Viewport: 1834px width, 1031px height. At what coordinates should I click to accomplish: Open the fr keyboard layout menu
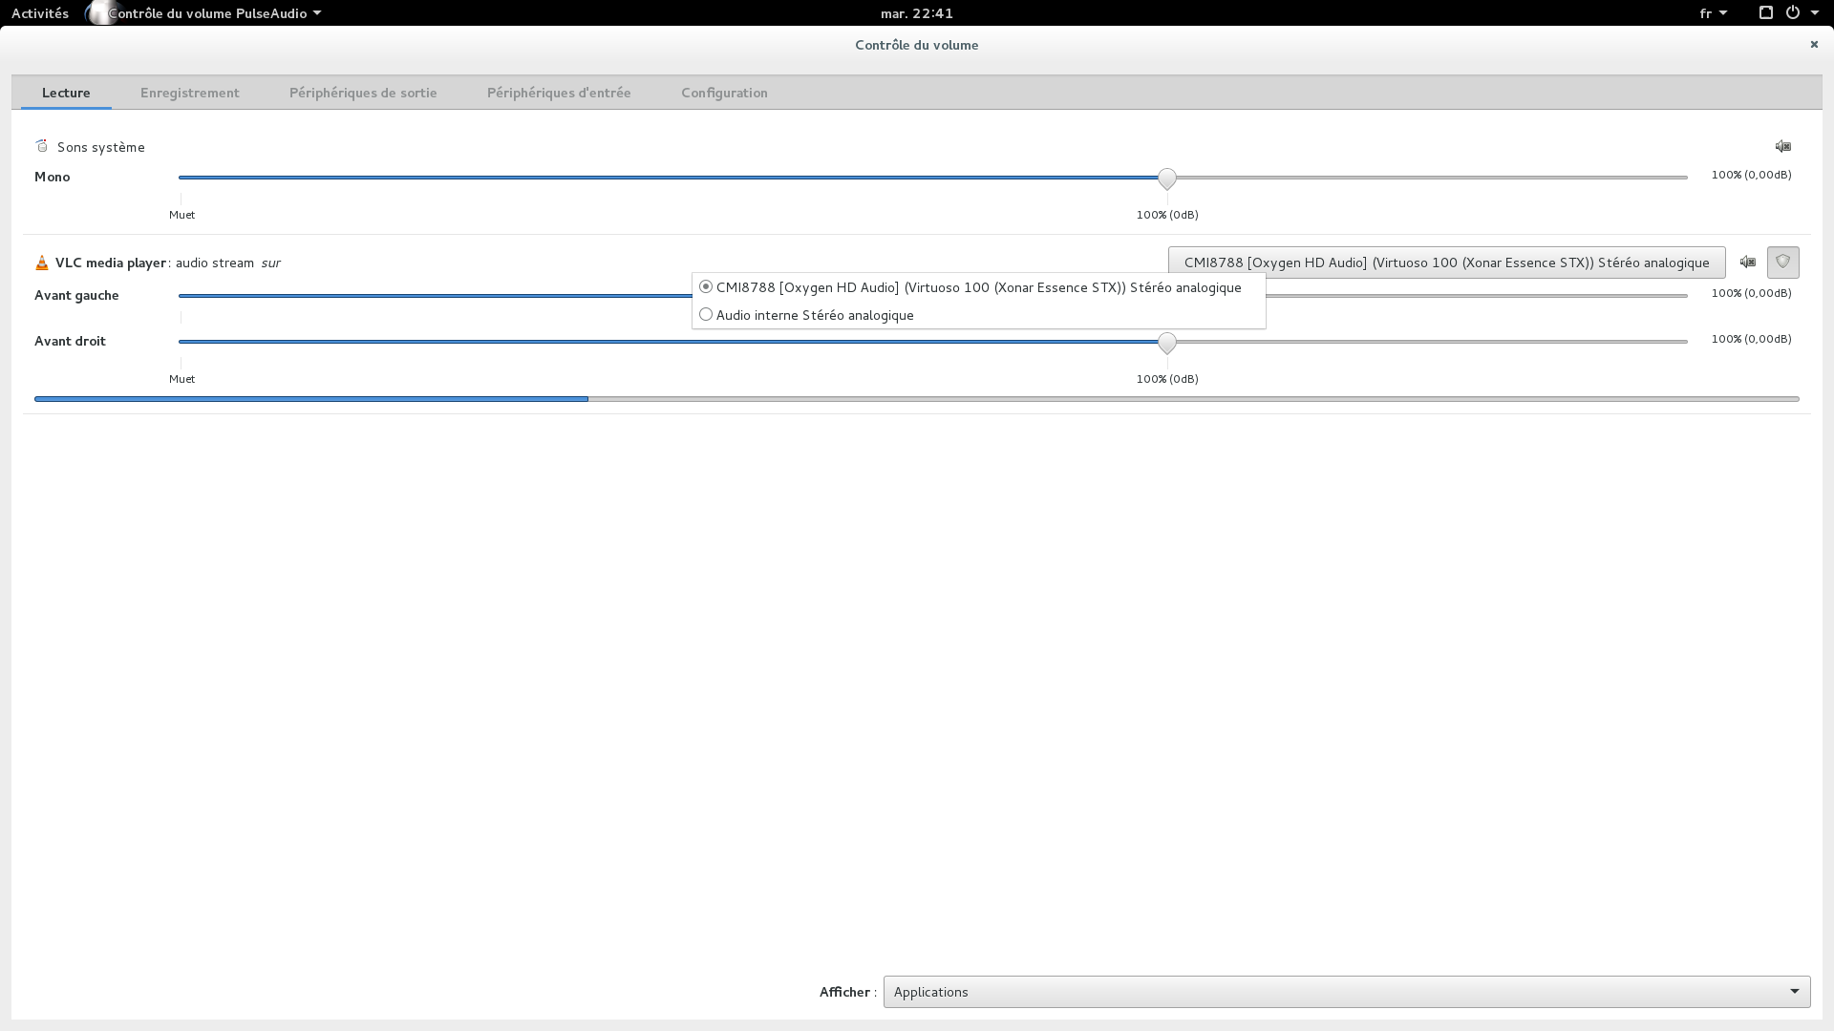point(1713,13)
